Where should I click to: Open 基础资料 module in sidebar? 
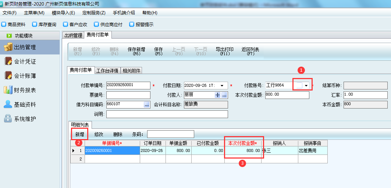point(25,104)
